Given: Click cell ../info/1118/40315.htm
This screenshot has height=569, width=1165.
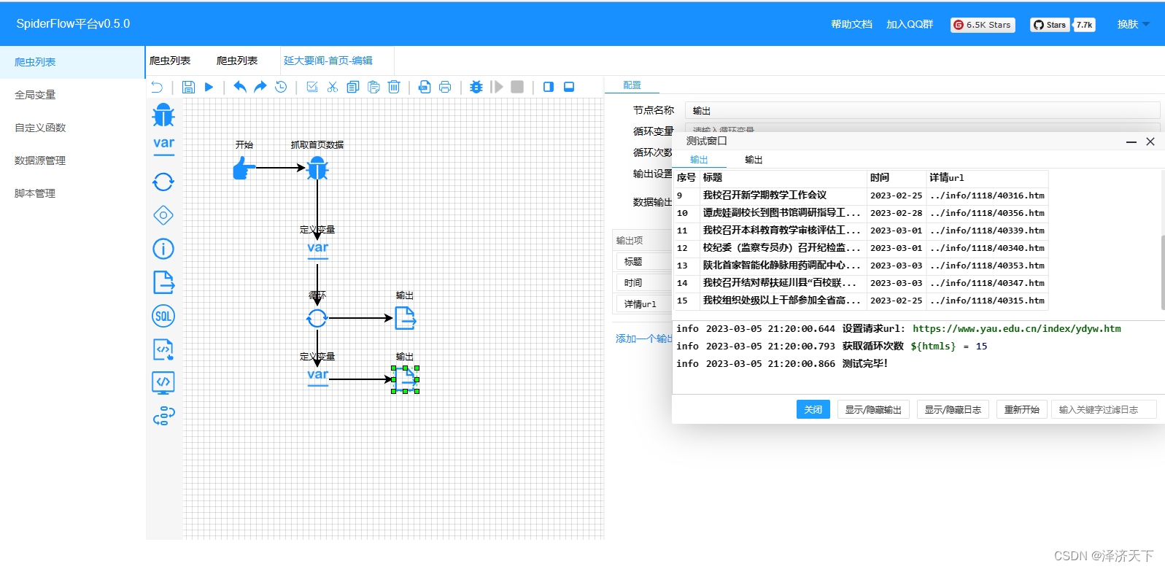Looking at the screenshot, I should click(x=987, y=301).
